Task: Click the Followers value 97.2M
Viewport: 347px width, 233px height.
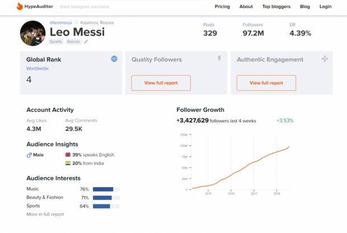Action: click(253, 33)
